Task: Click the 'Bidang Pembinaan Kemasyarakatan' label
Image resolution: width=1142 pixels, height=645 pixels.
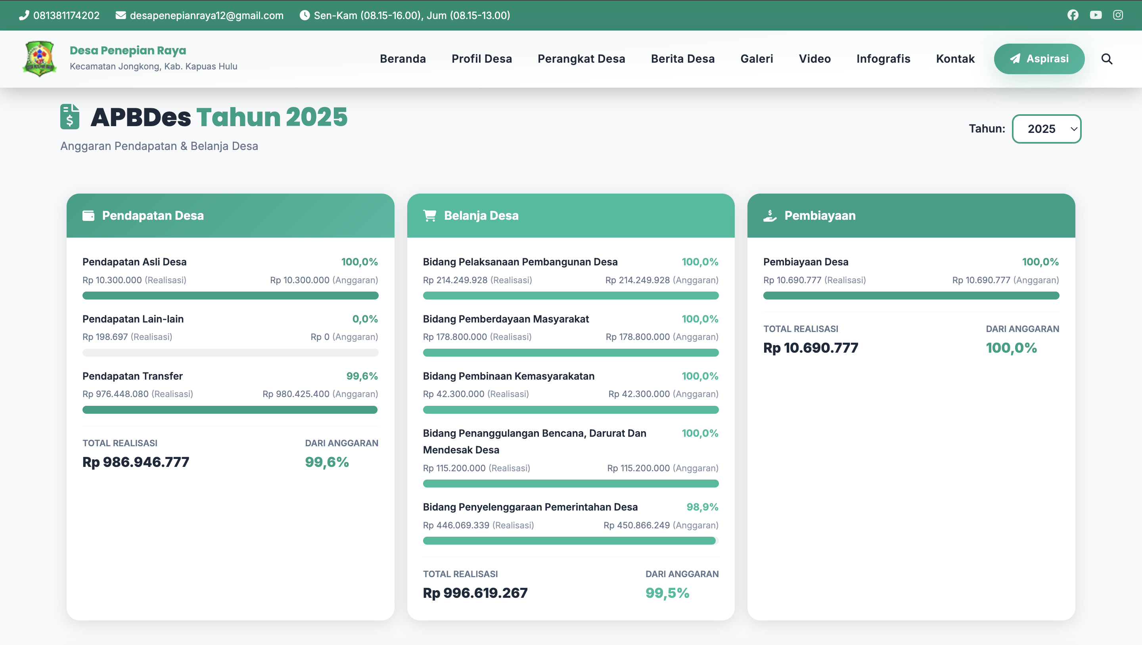Action: pos(508,376)
